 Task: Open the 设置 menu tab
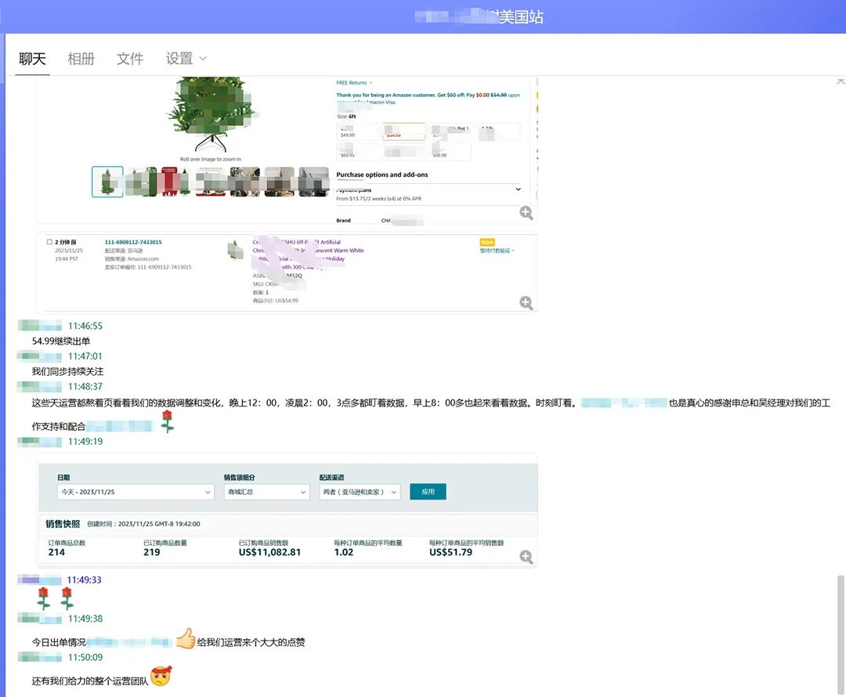click(x=179, y=59)
